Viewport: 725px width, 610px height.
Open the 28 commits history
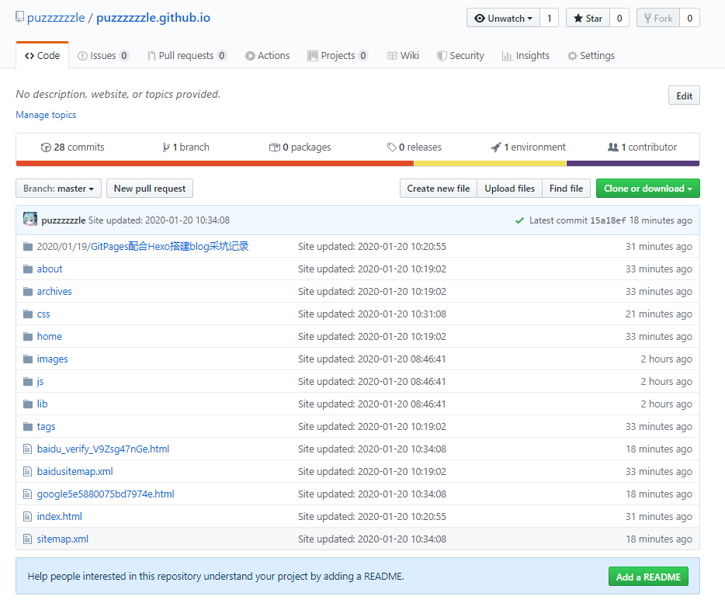pos(73,147)
